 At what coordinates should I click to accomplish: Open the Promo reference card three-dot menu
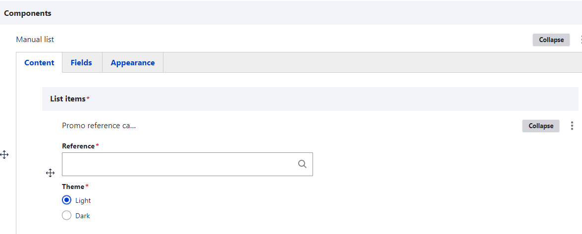(572, 126)
